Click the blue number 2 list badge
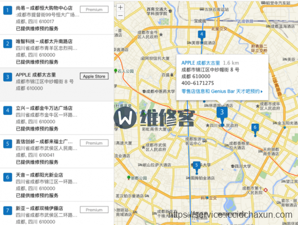The image size is (298, 225). (7, 43)
